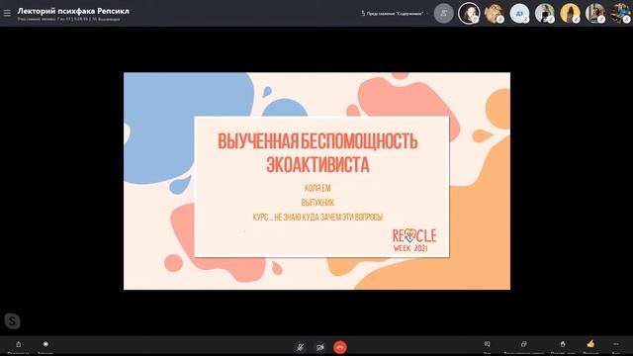Select the white-ringed avatar of the active speaker
Image resolution: width=633 pixels, height=356 pixels.
tap(469, 13)
